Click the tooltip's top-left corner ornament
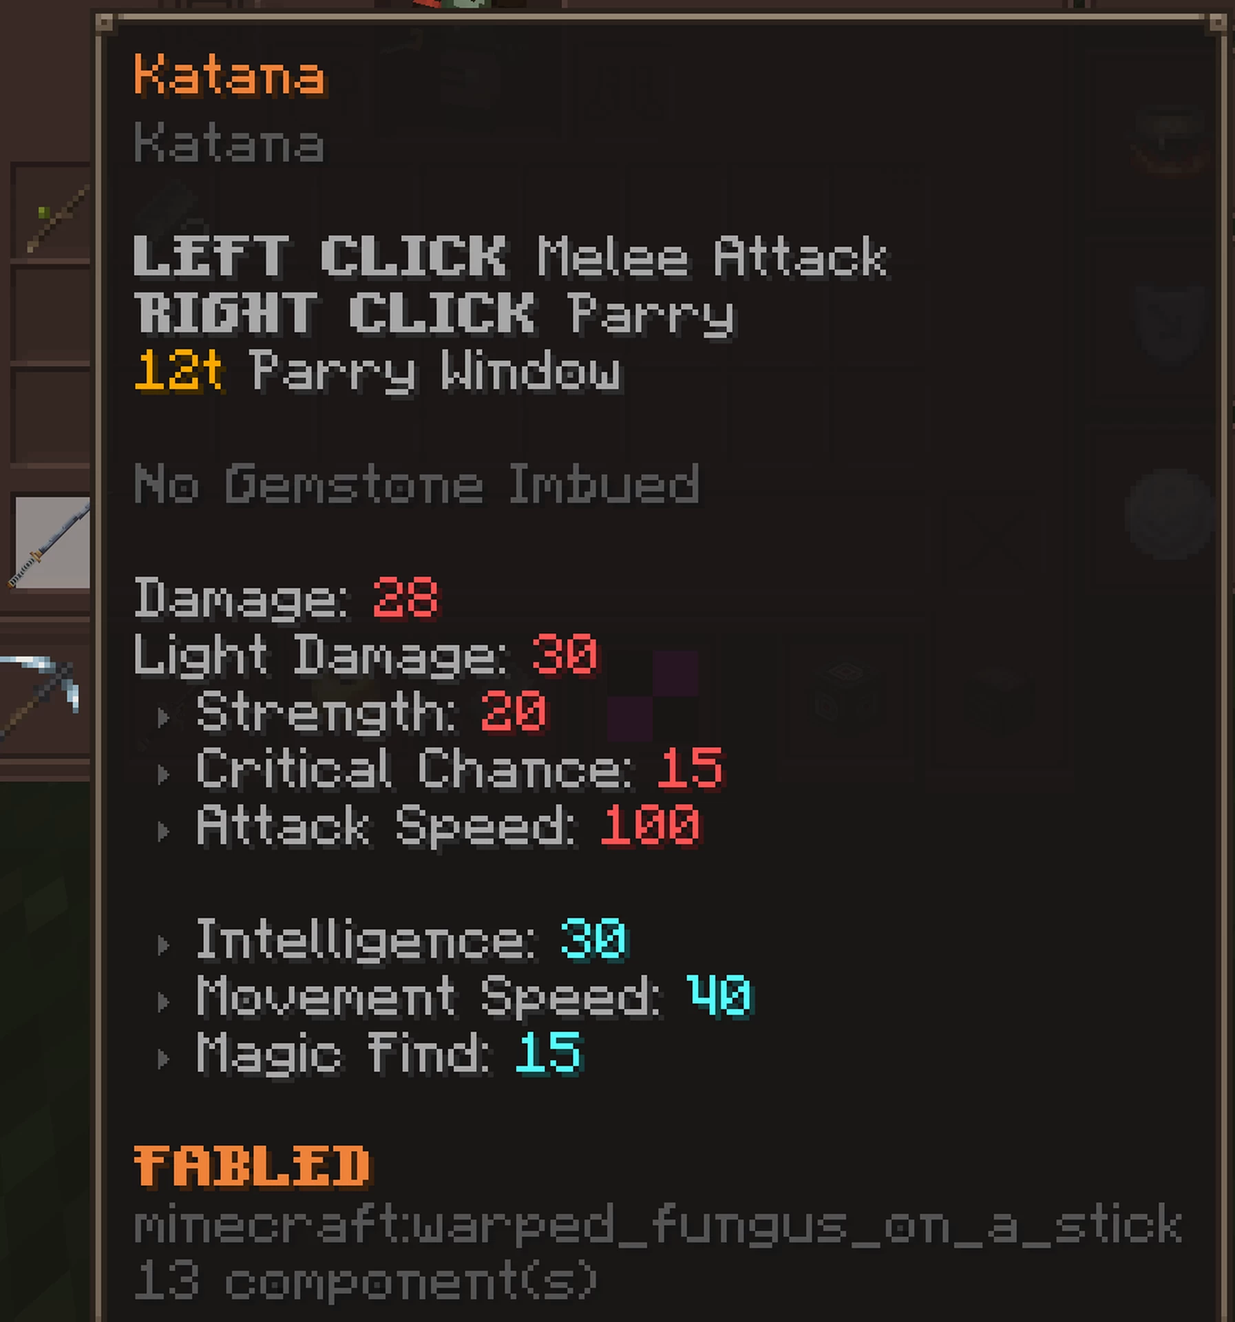Viewport: 1235px width, 1322px height. [104, 23]
